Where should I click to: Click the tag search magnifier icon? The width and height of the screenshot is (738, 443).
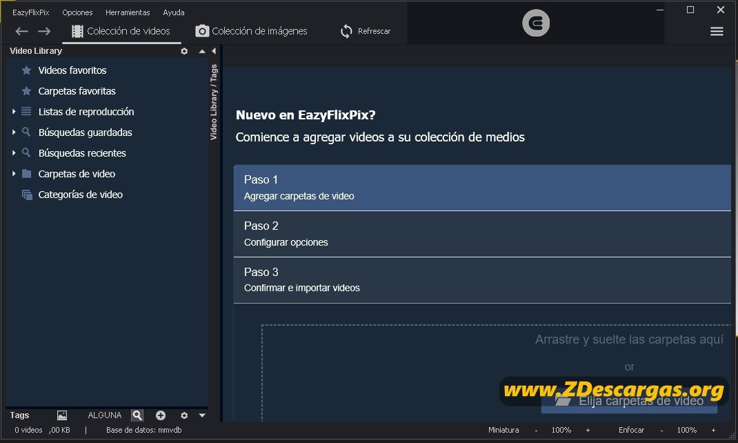coord(137,415)
